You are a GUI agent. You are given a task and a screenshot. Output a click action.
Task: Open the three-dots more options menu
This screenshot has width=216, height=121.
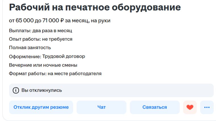[207, 107]
